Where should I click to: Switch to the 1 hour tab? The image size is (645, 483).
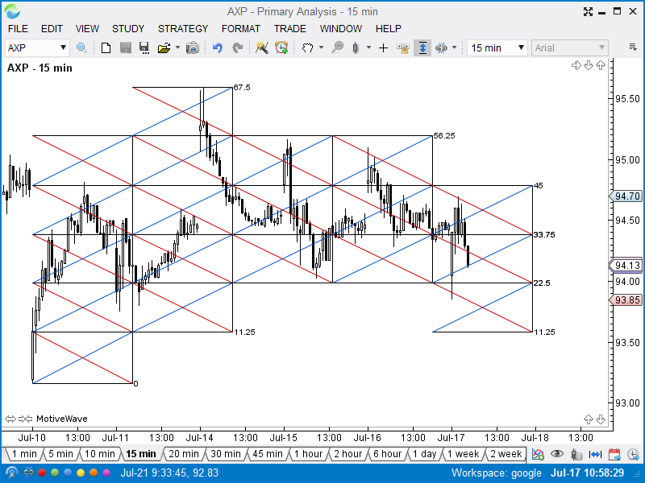308,454
